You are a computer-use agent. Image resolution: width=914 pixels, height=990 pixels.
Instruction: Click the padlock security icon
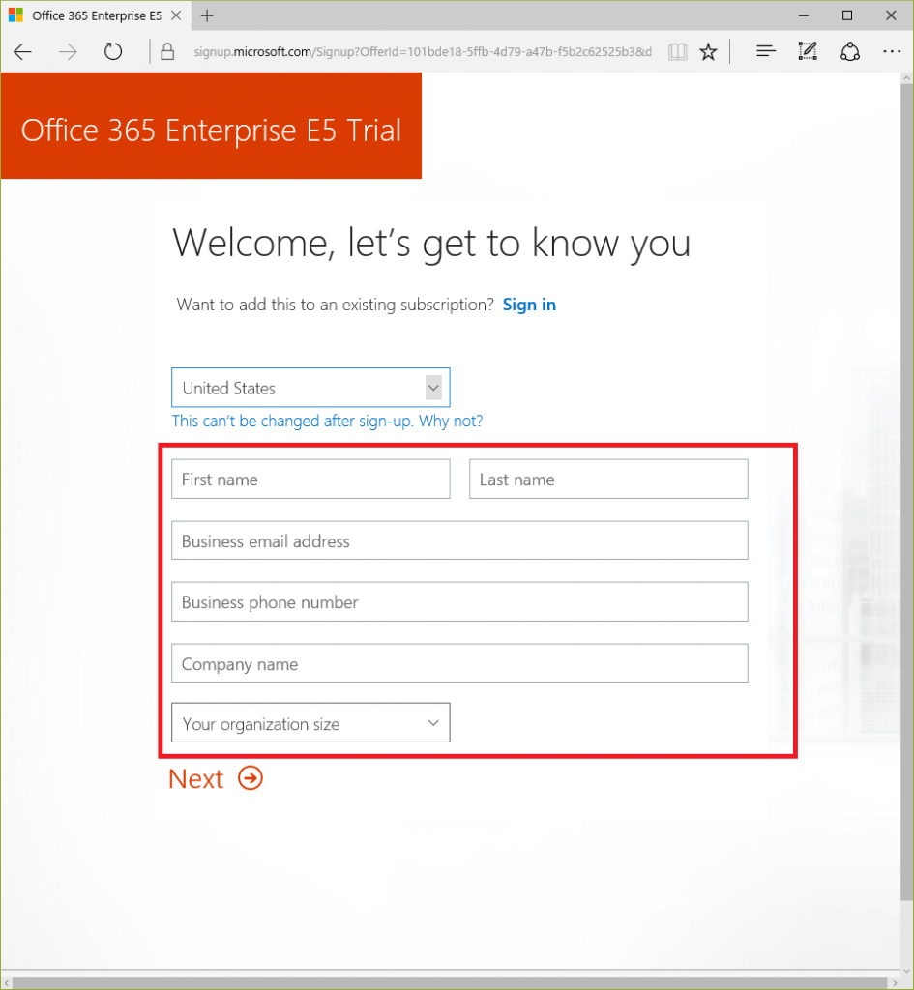167,51
